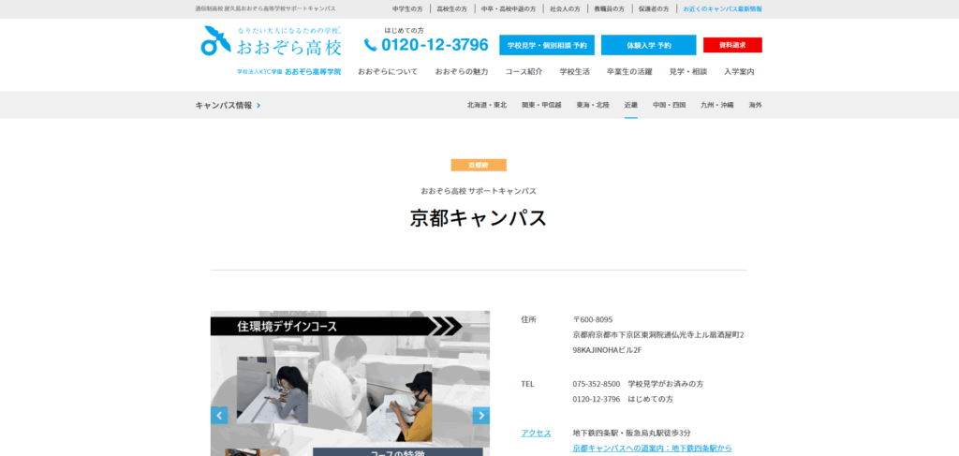
Task: Open 学校生活 menu
Action: (x=575, y=71)
